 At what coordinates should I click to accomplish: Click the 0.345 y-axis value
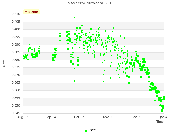(x=16, y=113)
